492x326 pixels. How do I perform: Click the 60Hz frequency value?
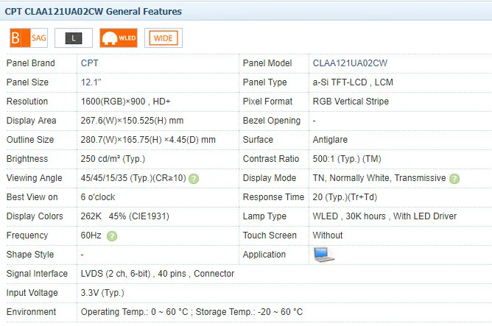(x=91, y=235)
